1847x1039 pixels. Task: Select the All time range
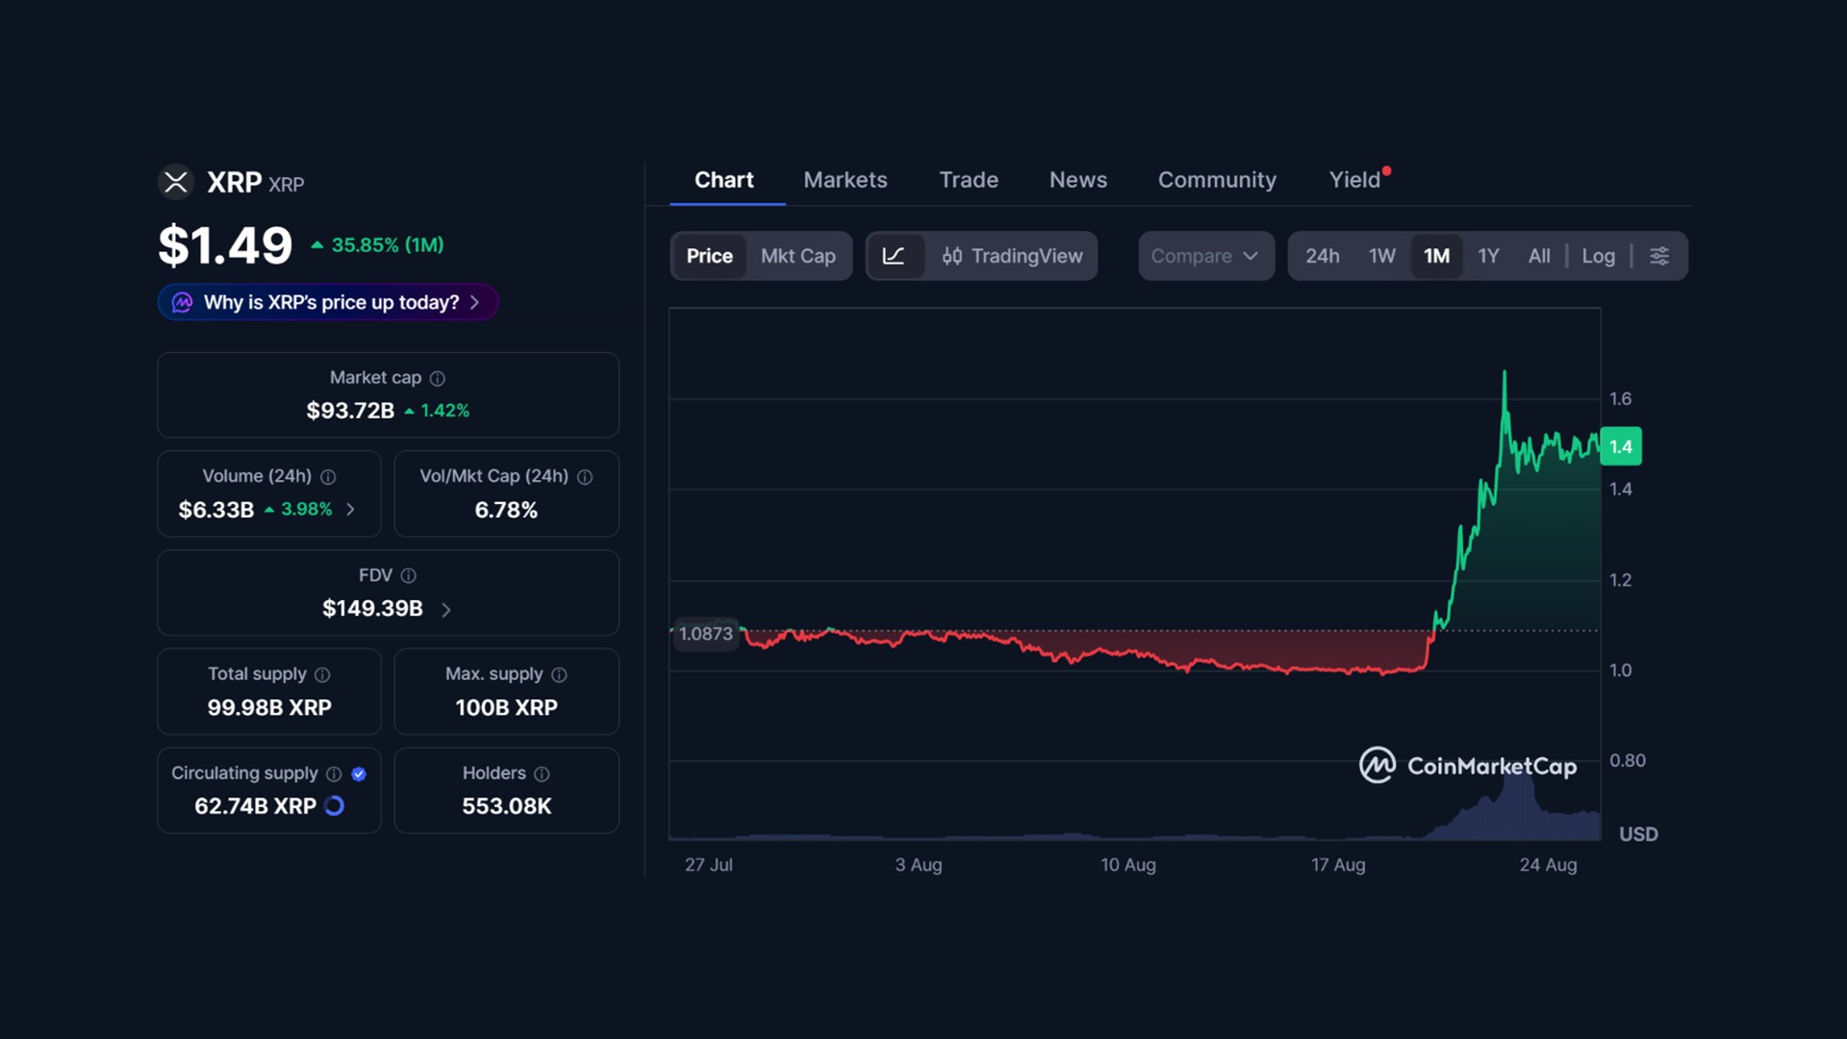coord(1539,256)
